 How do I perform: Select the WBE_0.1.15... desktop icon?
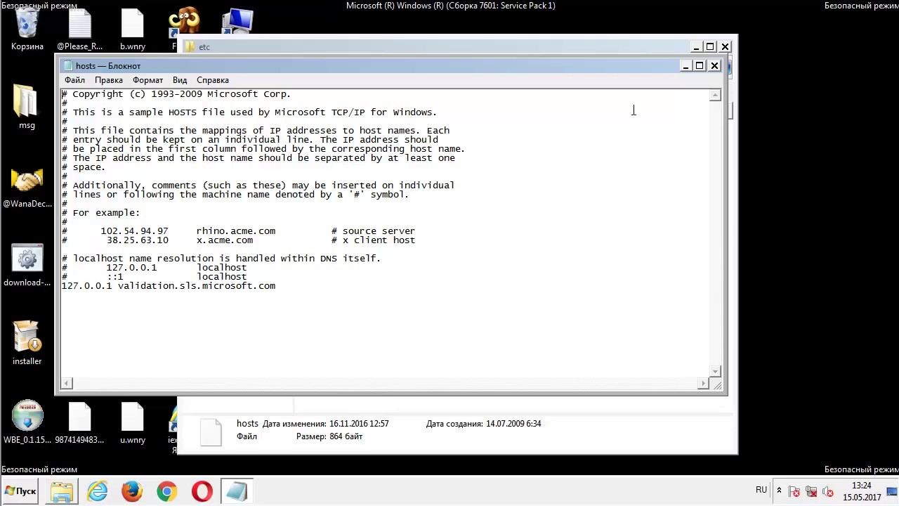tap(27, 422)
